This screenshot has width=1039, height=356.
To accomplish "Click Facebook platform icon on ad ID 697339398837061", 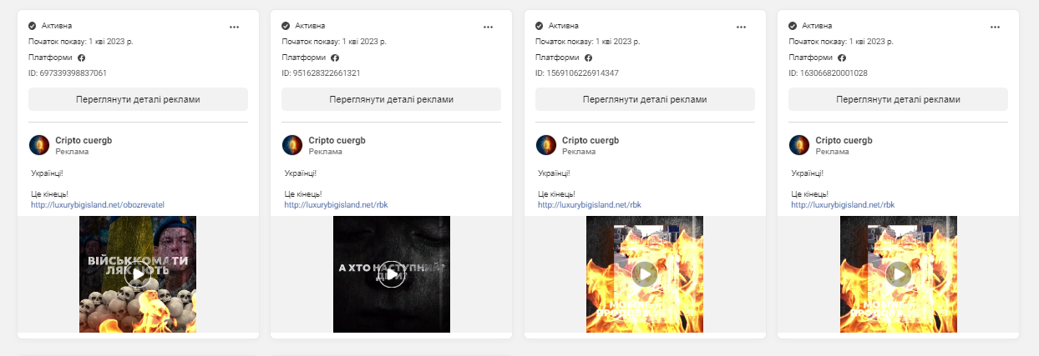I will 82,58.
